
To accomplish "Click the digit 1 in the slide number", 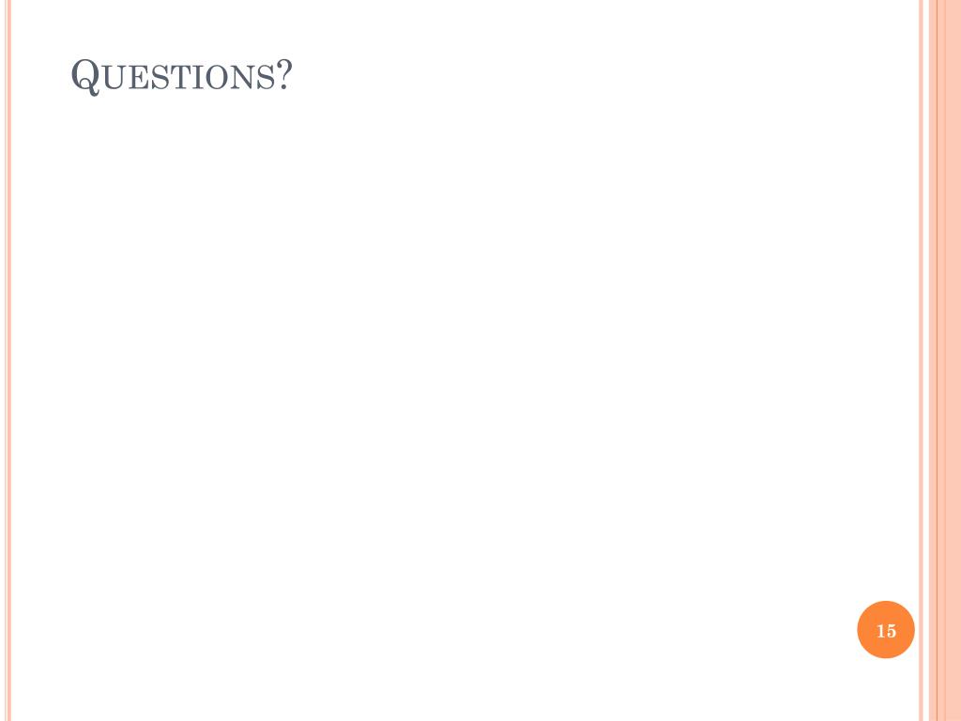I will point(880,631).
